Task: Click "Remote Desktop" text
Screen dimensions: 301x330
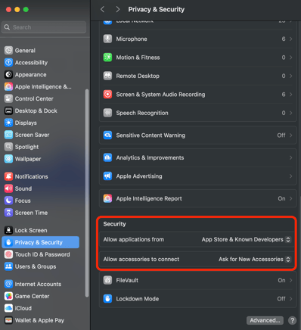Action: (x=138, y=76)
